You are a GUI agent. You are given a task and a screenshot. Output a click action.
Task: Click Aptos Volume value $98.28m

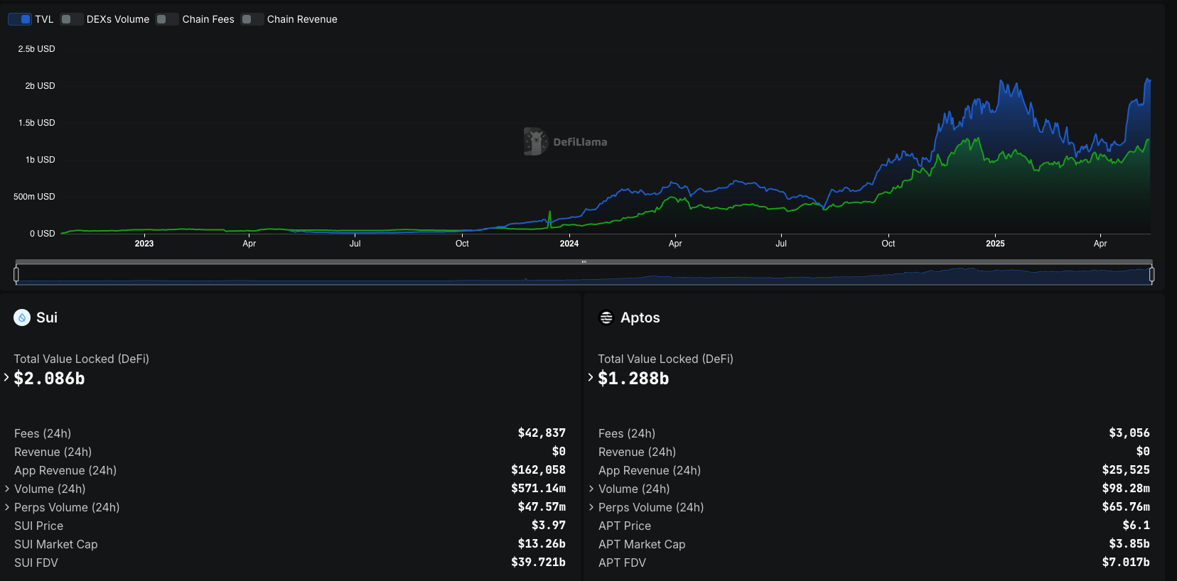click(1126, 489)
